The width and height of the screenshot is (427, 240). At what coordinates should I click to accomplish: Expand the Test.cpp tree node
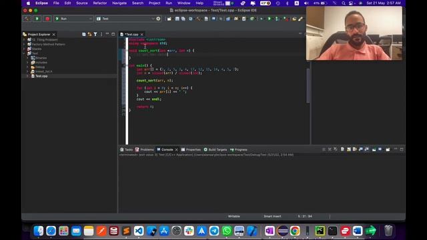[27, 76]
